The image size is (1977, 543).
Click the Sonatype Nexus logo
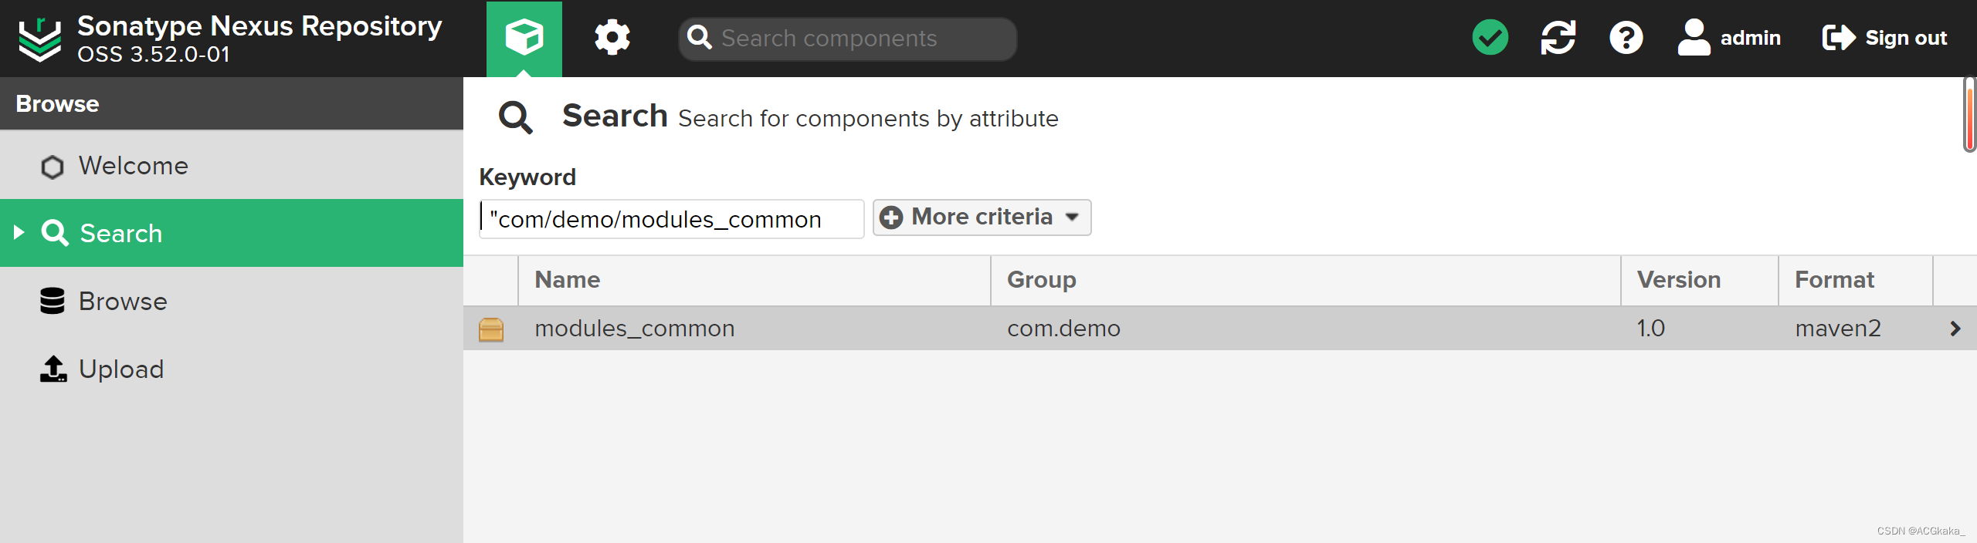tap(39, 39)
